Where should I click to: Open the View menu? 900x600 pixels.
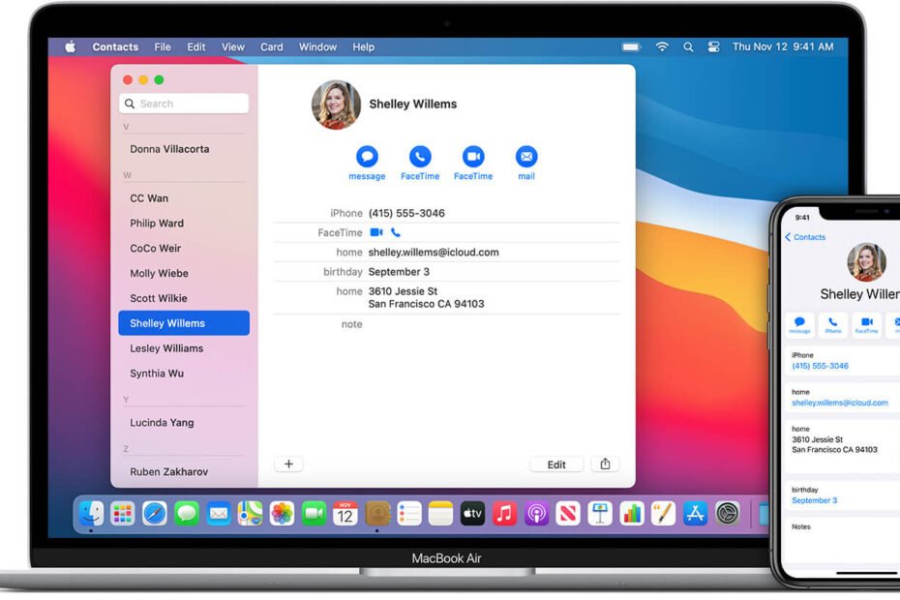[233, 47]
